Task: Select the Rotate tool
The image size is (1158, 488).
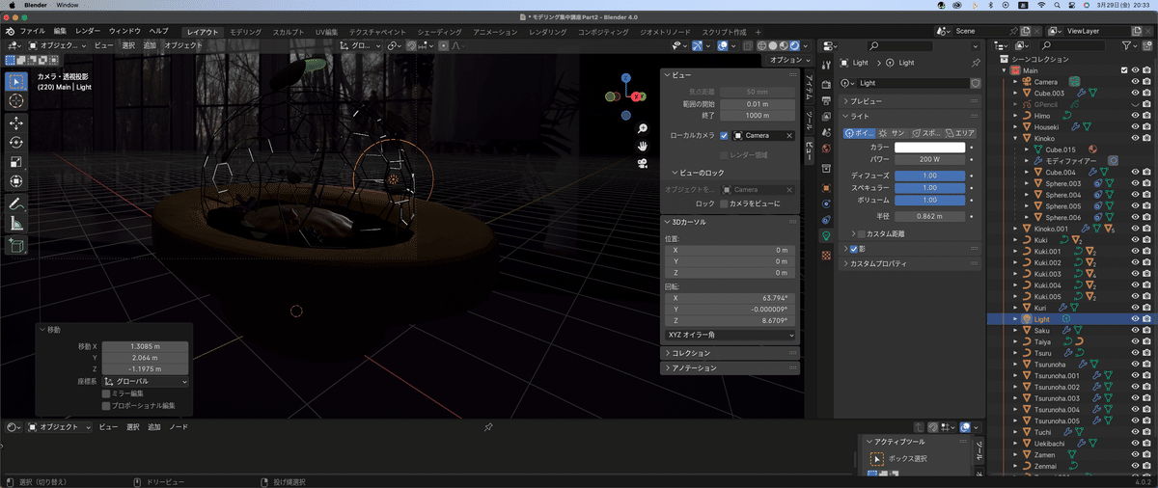Action: tap(16, 143)
